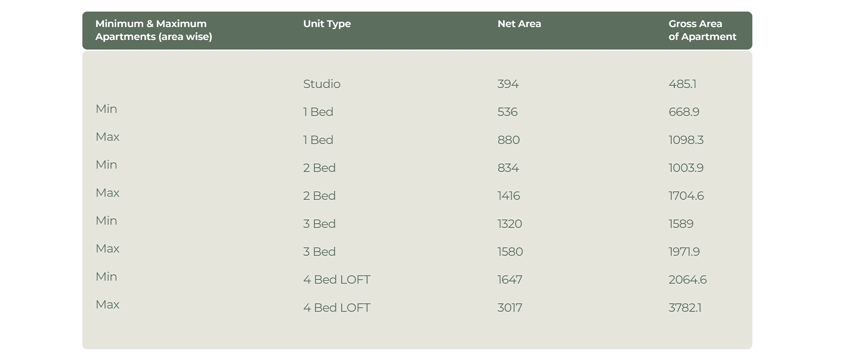Screen dimensions: 843x358
Task: Click gross area value 1704.6
Action: (686, 196)
